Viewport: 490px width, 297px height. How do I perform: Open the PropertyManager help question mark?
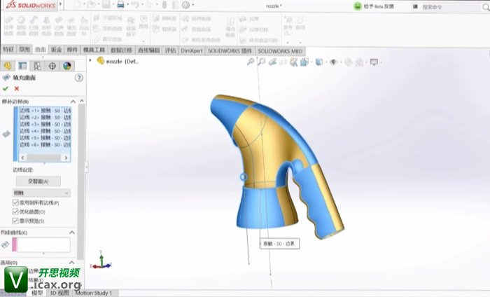pyautogui.click(x=79, y=78)
